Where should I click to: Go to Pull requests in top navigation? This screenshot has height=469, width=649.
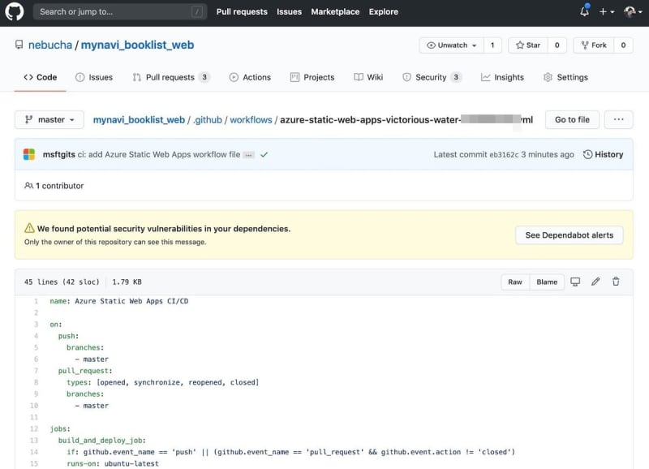point(242,12)
